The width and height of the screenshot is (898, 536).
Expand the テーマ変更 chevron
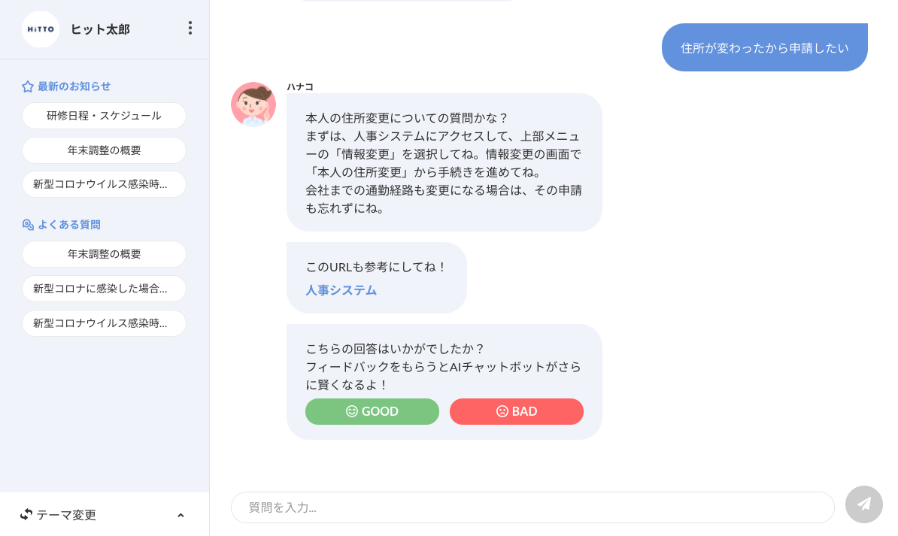pyautogui.click(x=181, y=515)
